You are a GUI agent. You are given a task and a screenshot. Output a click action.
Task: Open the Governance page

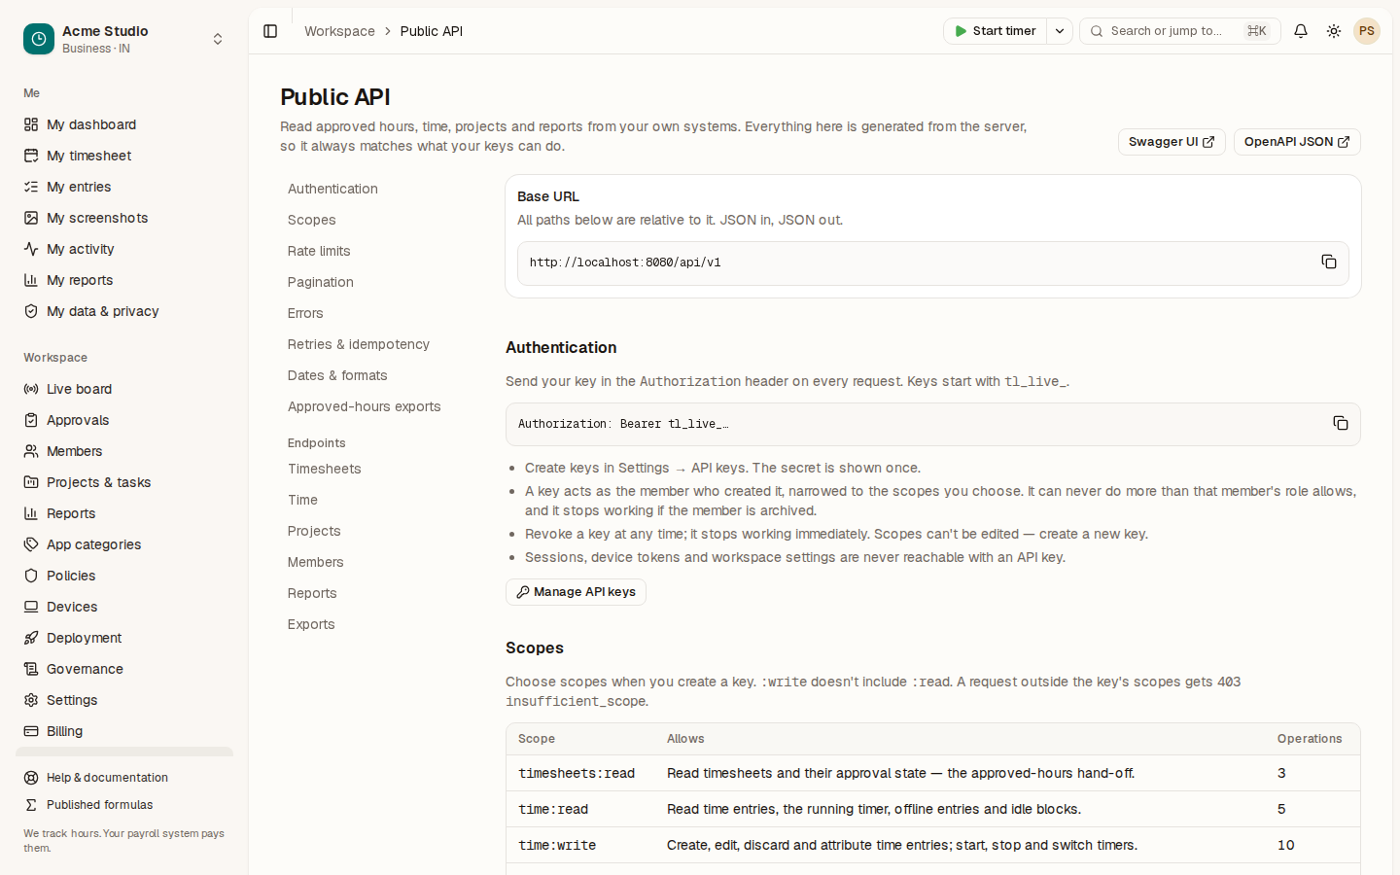click(124, 669)
